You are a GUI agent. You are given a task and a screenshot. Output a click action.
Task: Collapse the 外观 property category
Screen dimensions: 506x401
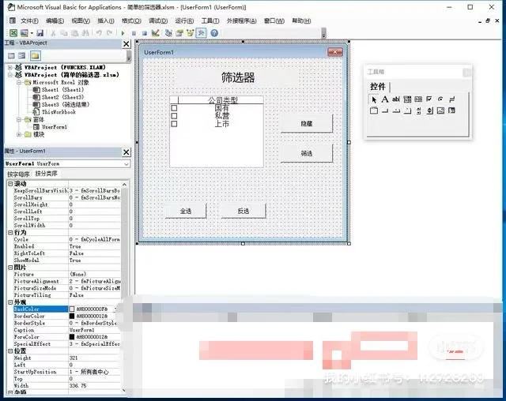10,302
